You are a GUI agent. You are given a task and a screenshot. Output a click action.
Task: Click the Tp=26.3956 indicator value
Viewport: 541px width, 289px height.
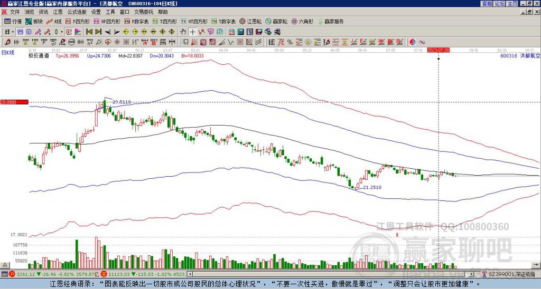[67, 55]
